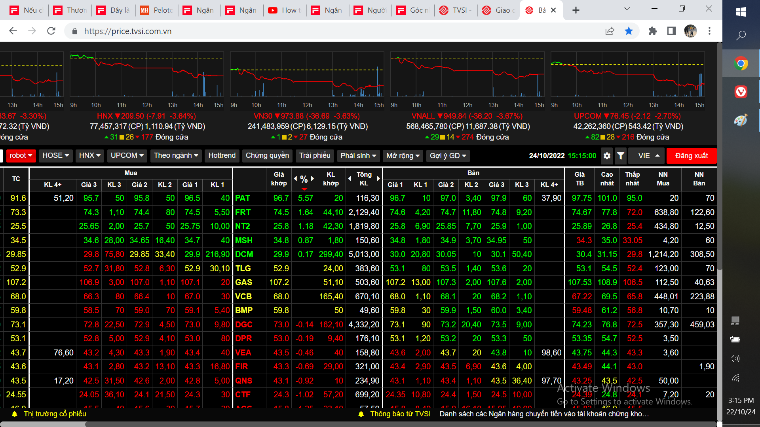Image resolution: width=760 pixels, height=427 pixels.
Task: Bookmark this page with the star icon
Action: (x=629, y=31)
